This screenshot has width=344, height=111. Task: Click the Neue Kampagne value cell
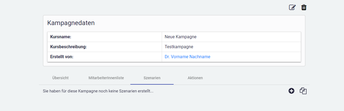(231, 37)
